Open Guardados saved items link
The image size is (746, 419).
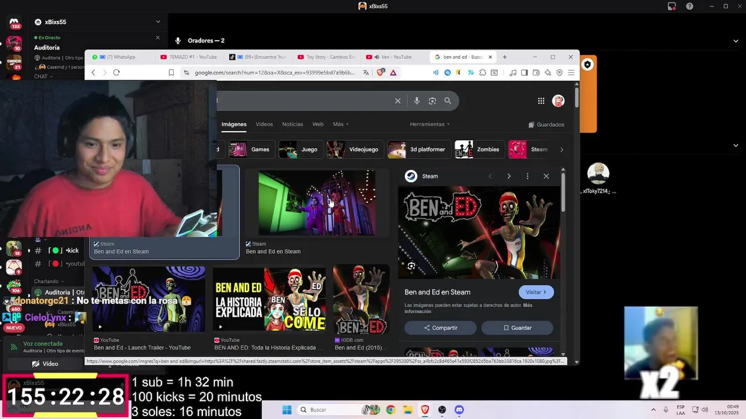[546, 125]
